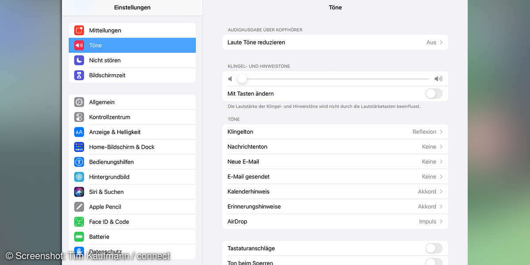Toggle Mit Tasten ändern switch

coord(434,94)
